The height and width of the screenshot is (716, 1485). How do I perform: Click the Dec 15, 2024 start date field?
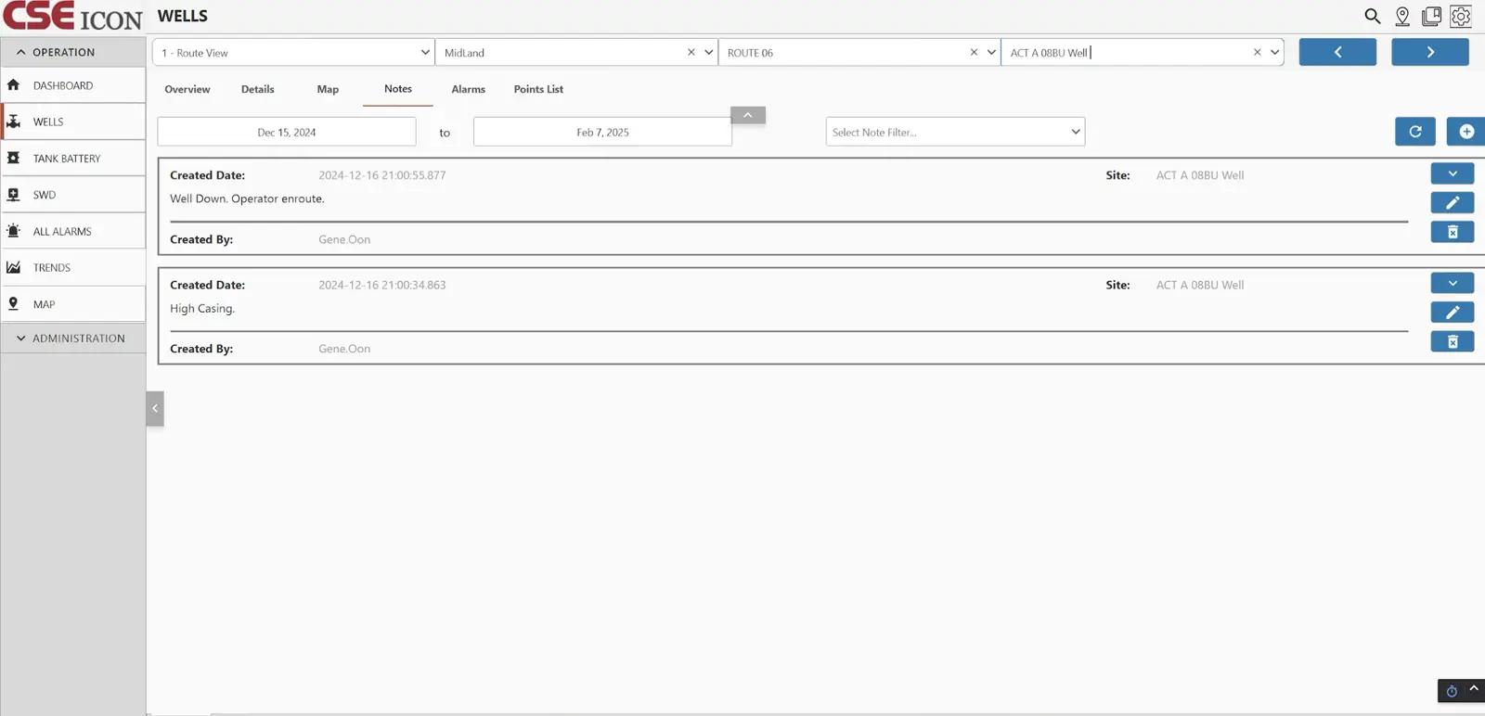(x=287, y=132)
